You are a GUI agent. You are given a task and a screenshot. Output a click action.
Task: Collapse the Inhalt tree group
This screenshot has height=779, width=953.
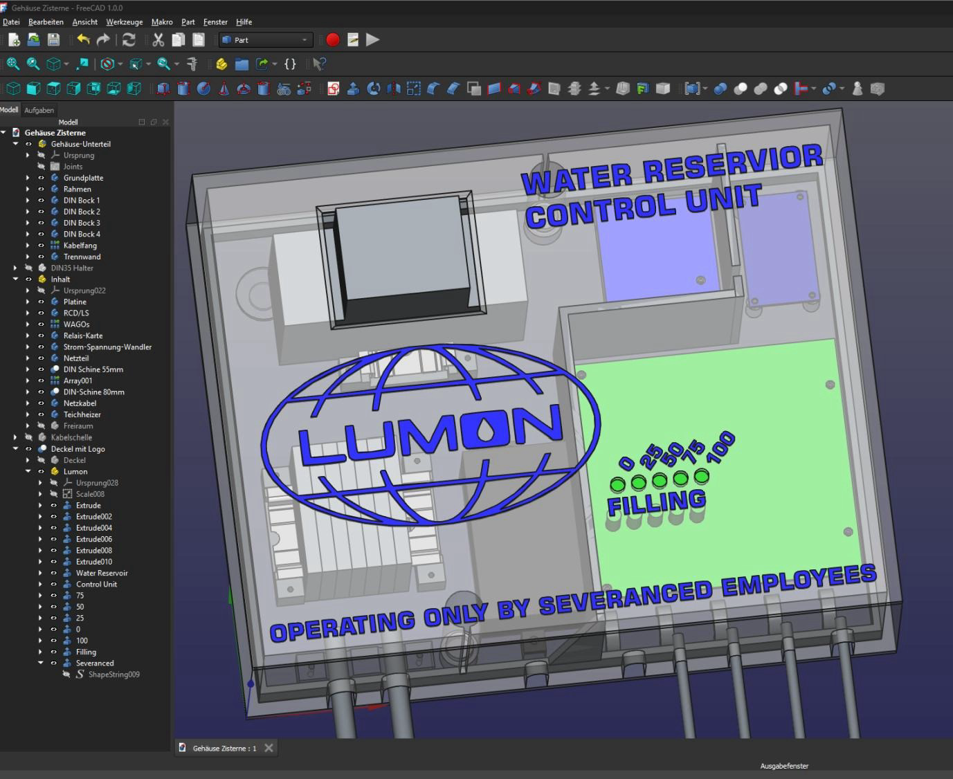(15, 279)
